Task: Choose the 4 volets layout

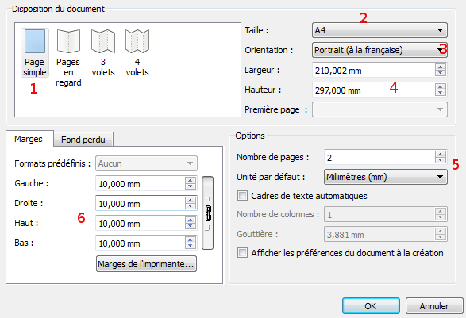Action: coord(137,53)
